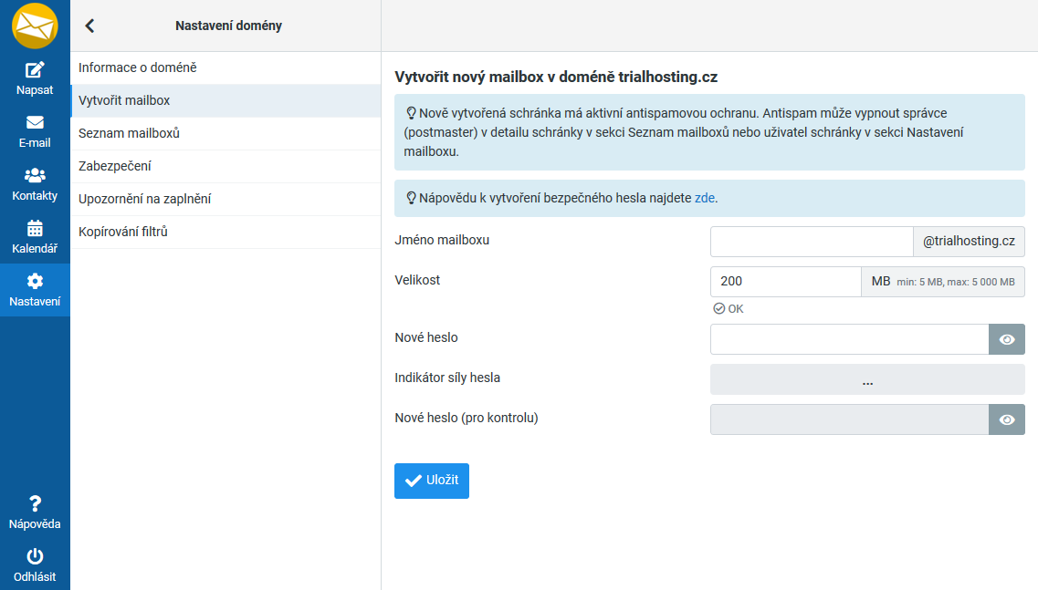The width and height of the screenshot is (1038, 590).
Task: Click Odhlásit power icon to log out
Action: point(35,556)
